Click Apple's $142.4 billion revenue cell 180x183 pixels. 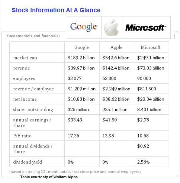pos(116,68)
